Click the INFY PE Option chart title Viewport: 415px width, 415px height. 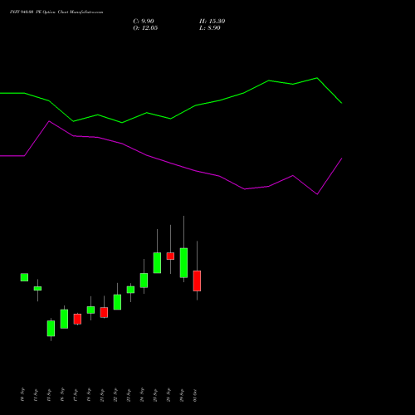pos(56,12)
